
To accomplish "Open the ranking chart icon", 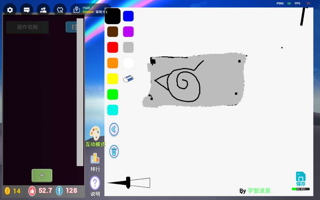I will [x=95, y=158].
